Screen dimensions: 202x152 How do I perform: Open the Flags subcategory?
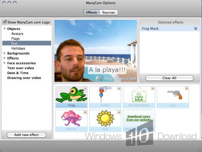[x=16, y=39]
